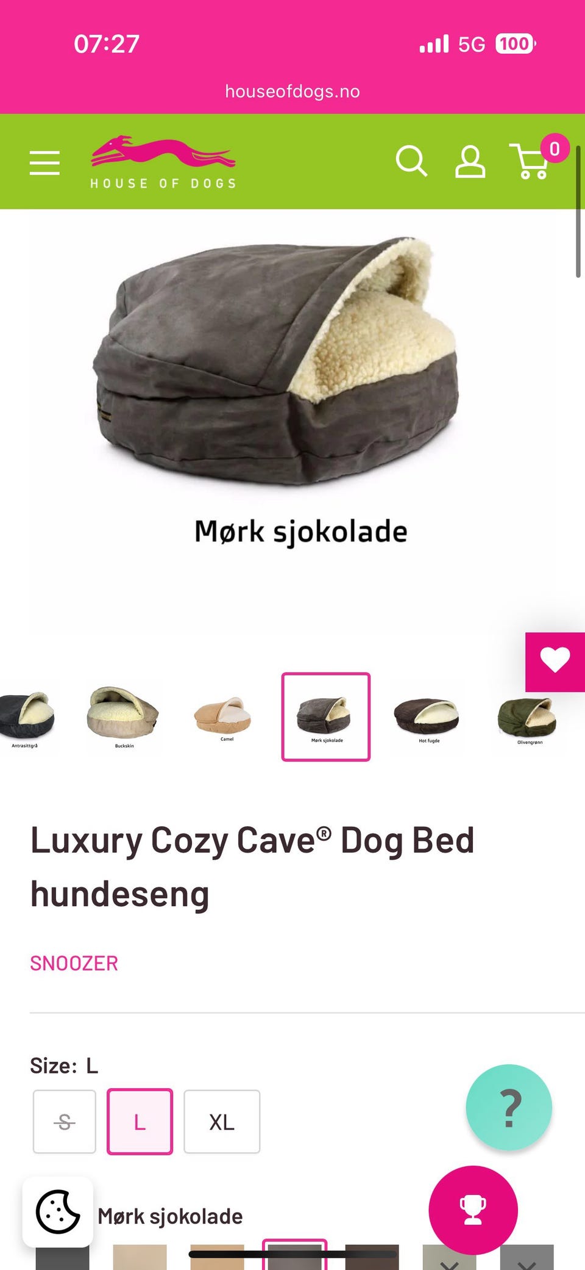
Task: Open the user account icon
Action: [x=470, y=162]
